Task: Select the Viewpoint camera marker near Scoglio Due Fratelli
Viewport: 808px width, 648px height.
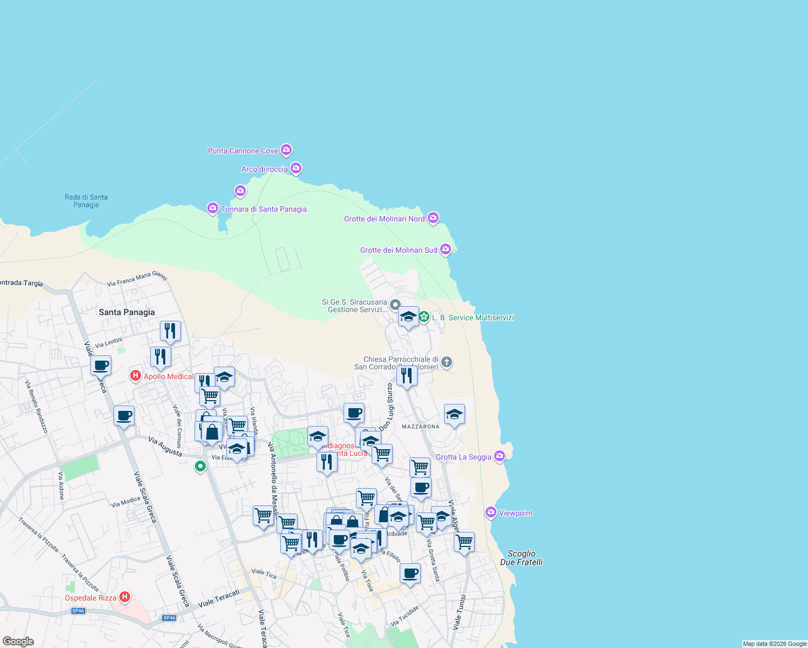Action: [x=490, y=512]
